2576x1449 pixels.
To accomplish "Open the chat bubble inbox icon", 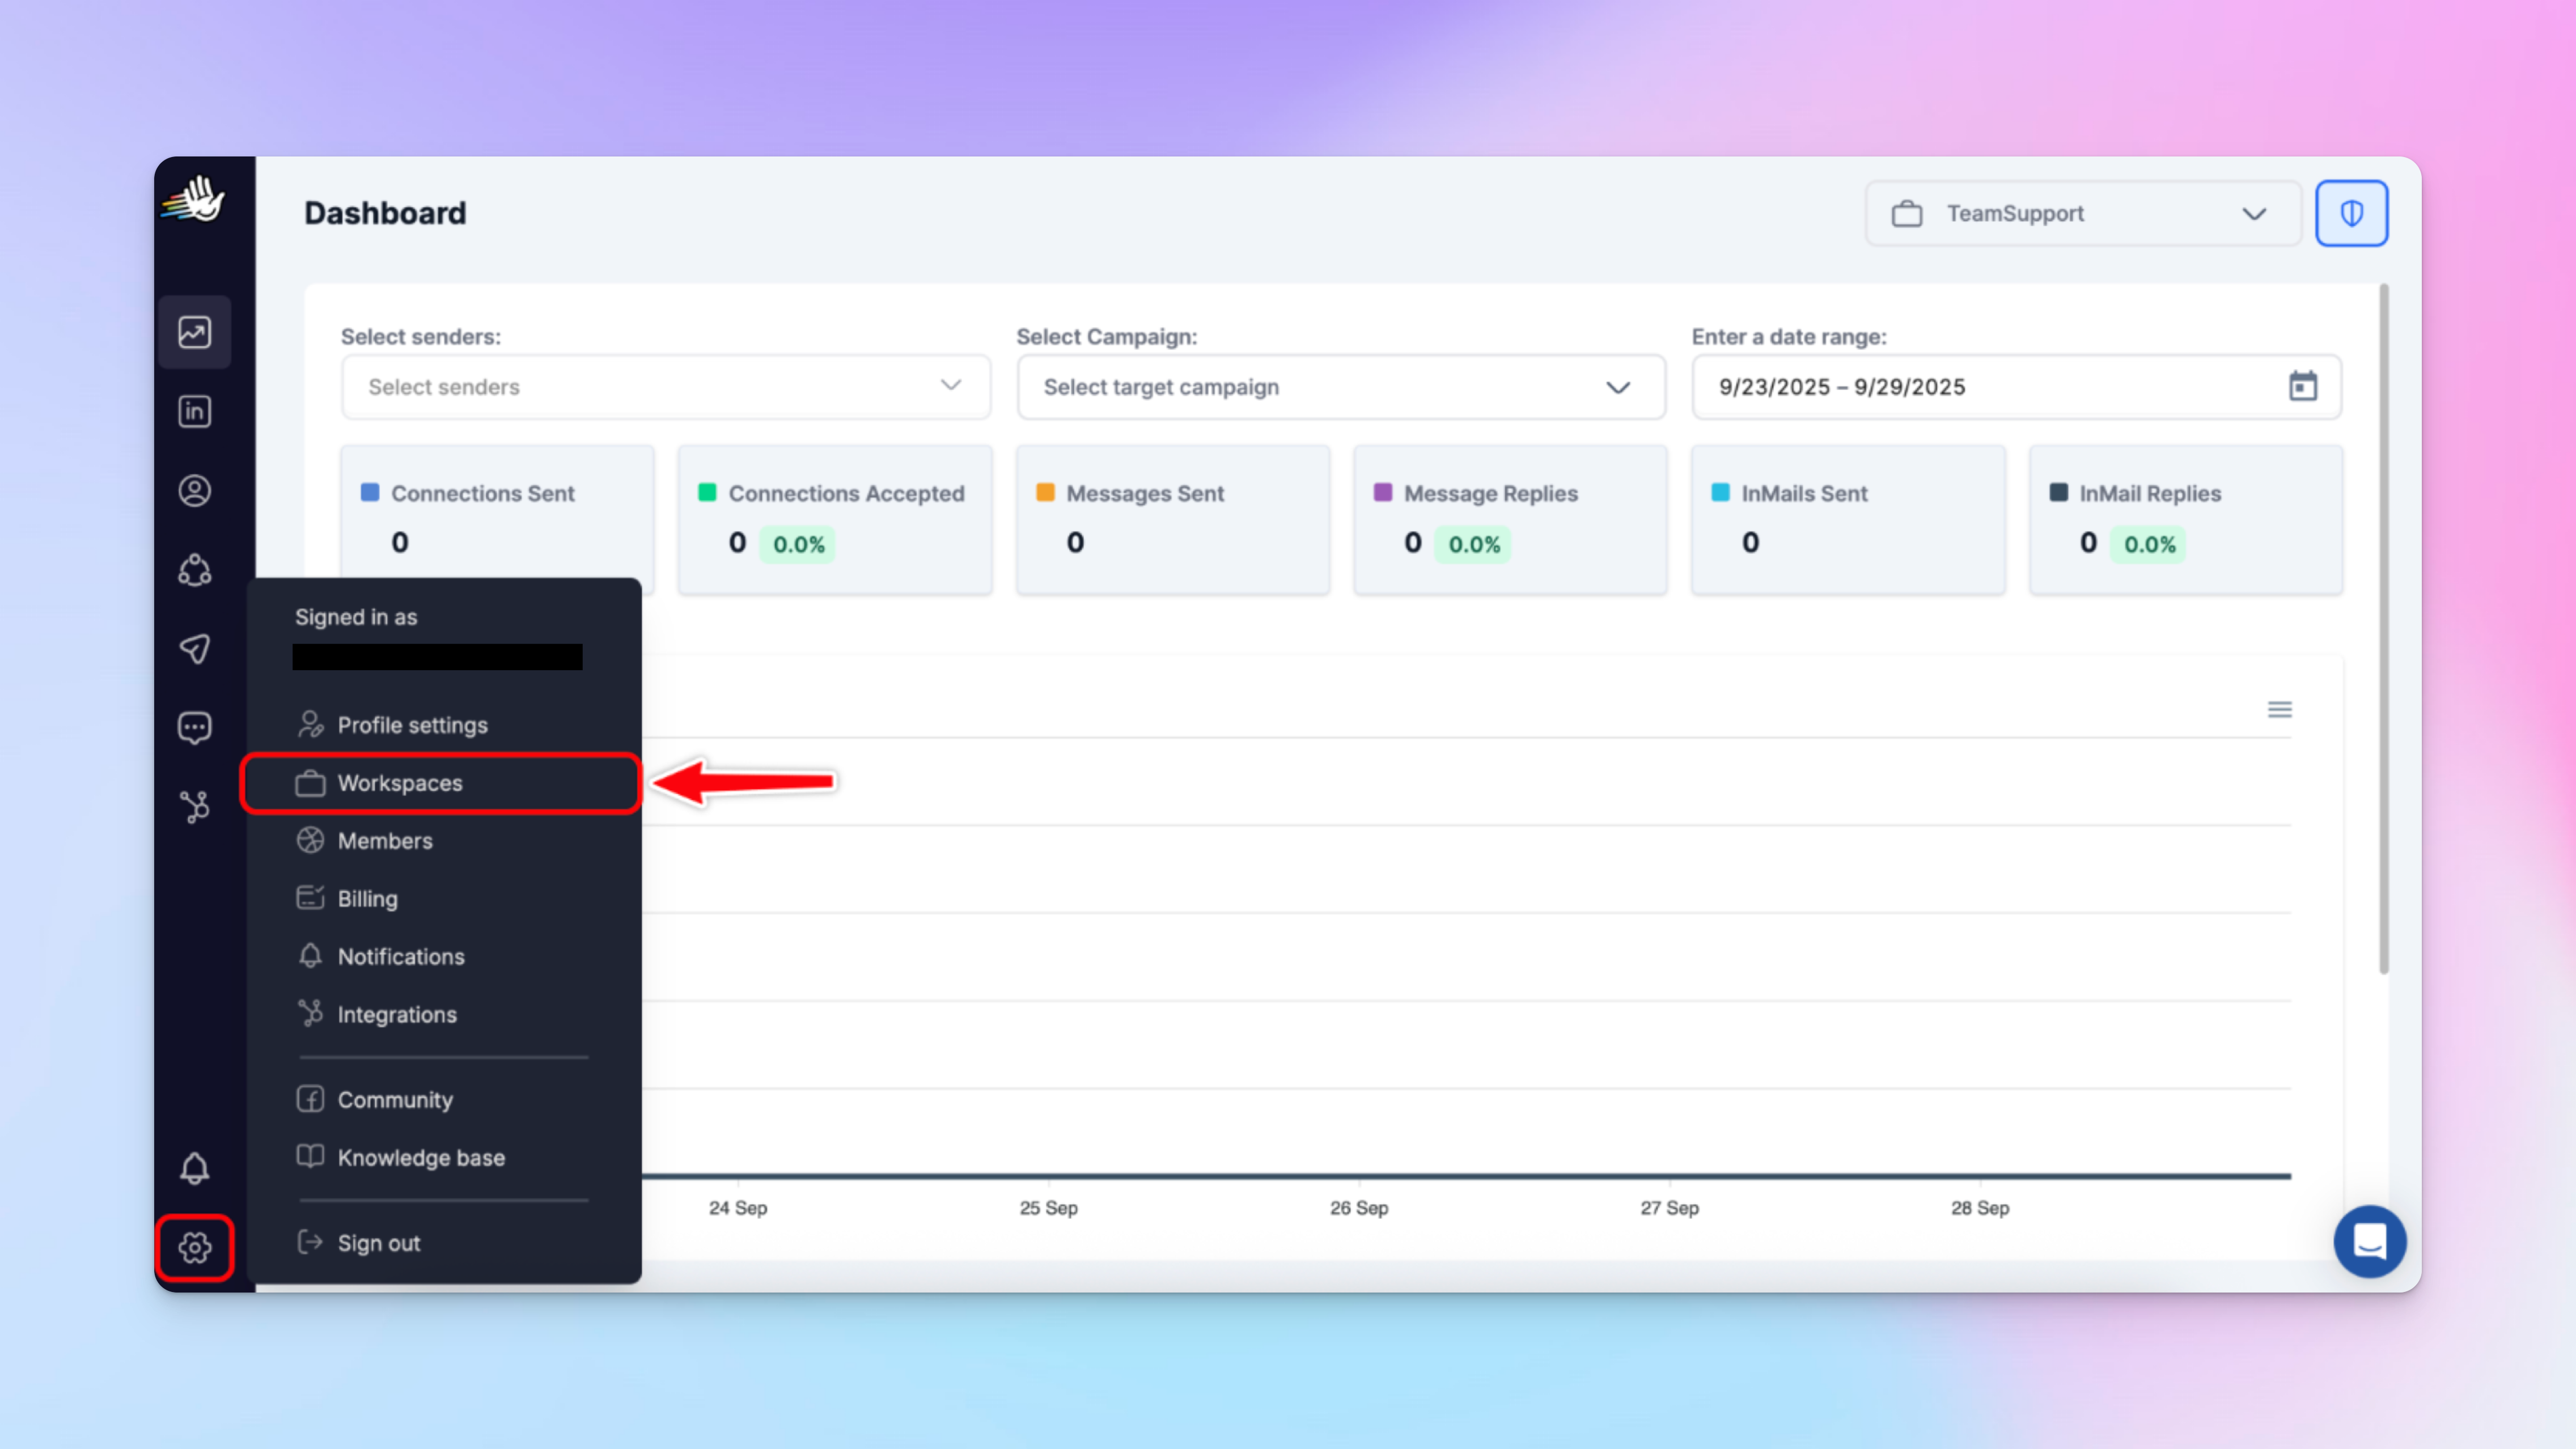I will pos(194,727).
